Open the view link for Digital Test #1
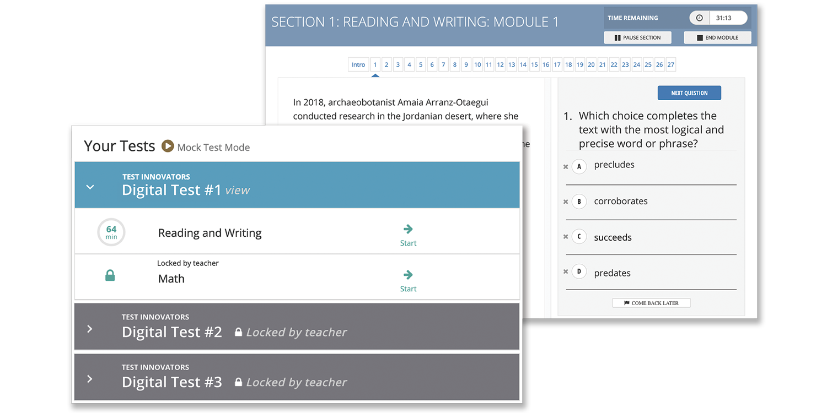Viewport: 827px width, 413px height. pos(238,191)
